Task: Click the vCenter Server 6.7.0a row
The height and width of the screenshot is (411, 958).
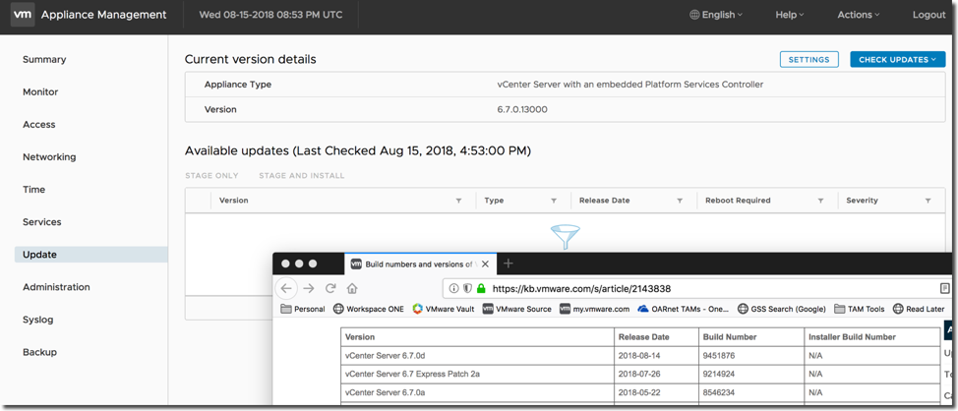Action: click(x=640, y=392)
